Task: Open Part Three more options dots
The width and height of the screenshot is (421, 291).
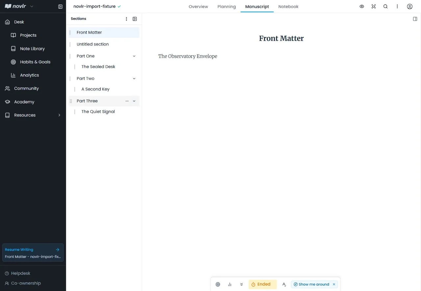Action: click(x=127, y=101)
